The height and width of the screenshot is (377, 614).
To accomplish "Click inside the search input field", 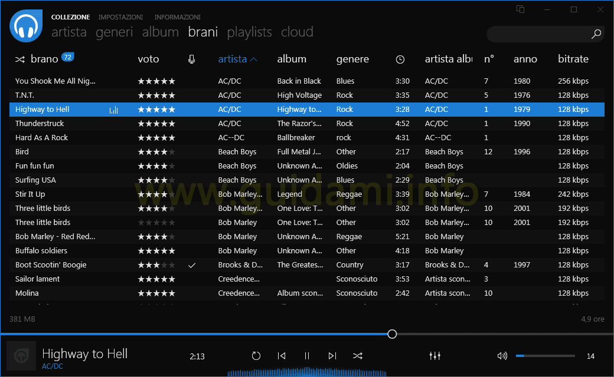I will 538,34.
